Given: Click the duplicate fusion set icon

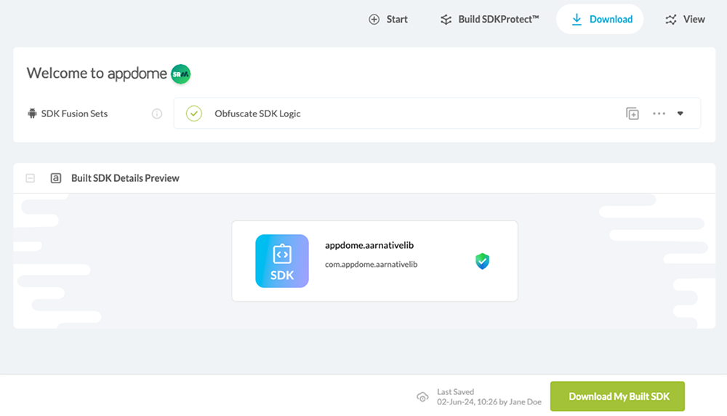Looking at the screenshot, I should coord(632,113).
